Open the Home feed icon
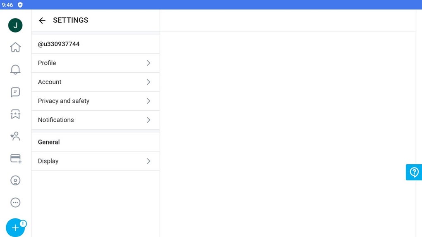The image size is (422, 237). pyautogui.click(x=15, y=47)
